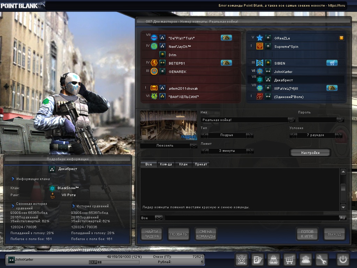Click the power exit icon
357x268 pixels.
tap(343, 259)
